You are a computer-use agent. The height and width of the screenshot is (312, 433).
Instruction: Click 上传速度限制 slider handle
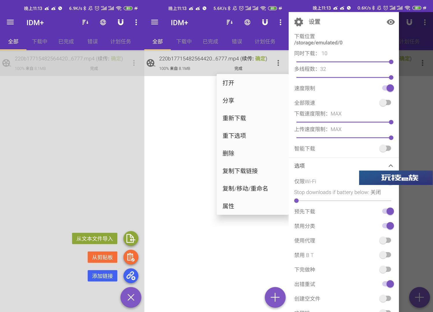point(391,138)
